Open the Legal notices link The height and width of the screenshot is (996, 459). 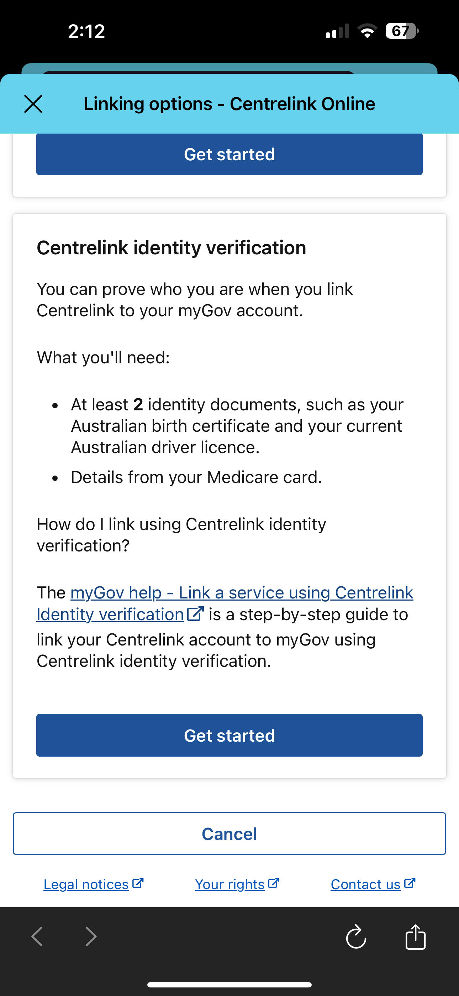point(86,884)
